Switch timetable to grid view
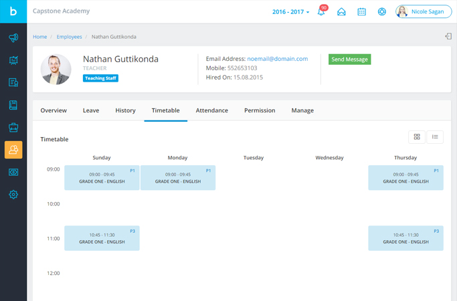 coord(417,137)
